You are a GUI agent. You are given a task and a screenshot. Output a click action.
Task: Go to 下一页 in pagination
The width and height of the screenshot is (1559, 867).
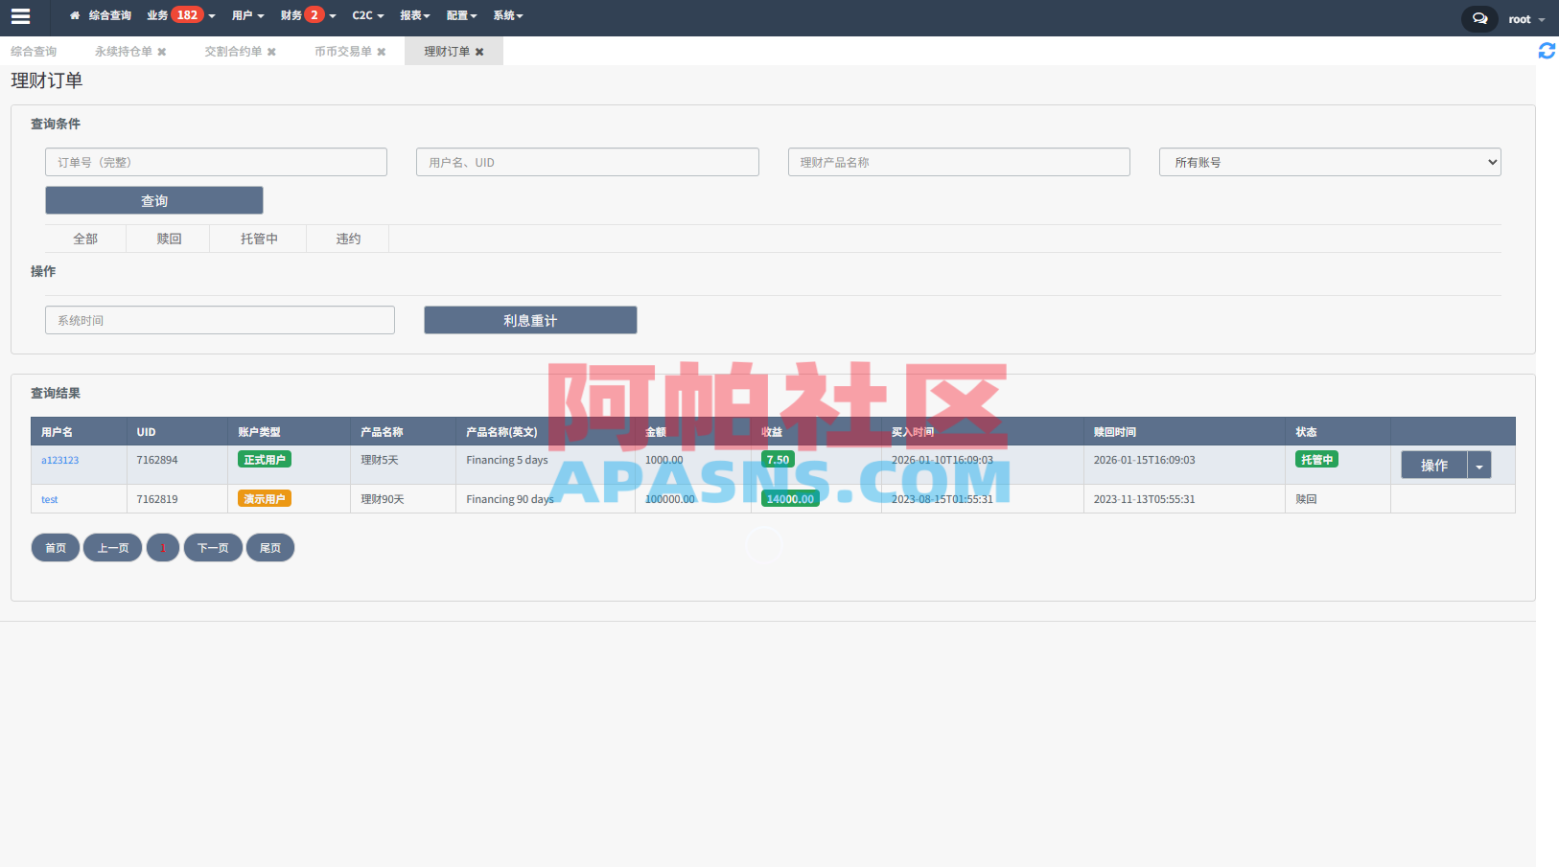(x=213, y=548)
